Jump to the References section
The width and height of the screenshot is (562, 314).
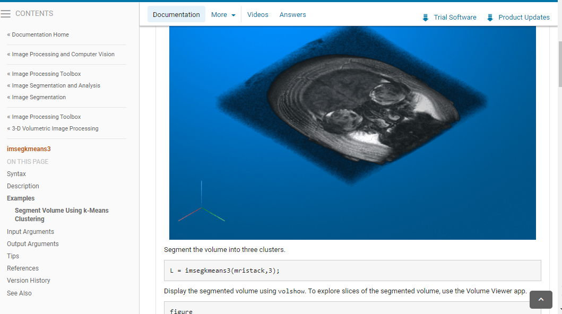tap(23, 268)
